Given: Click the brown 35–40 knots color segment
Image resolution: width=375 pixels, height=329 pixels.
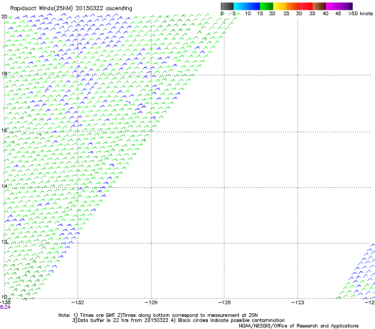Looking at the screenshot, I should [x=319, y=6].
